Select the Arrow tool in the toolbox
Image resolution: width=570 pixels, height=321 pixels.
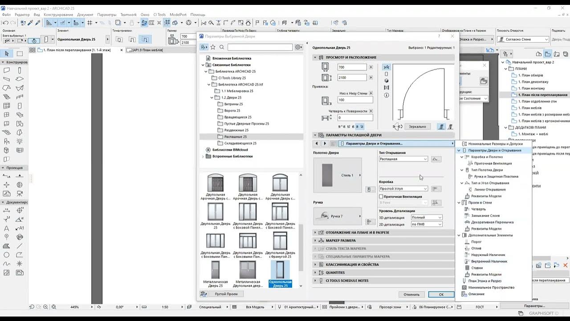click(x=7, y=53)
